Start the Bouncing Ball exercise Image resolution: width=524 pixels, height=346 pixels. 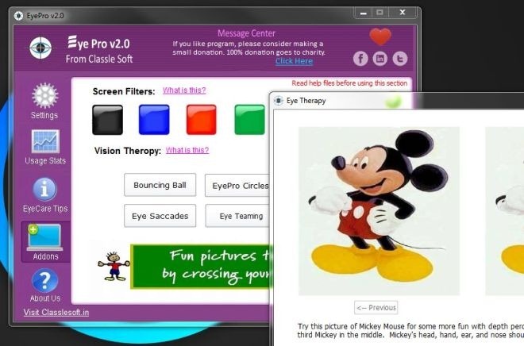point(160,185)
